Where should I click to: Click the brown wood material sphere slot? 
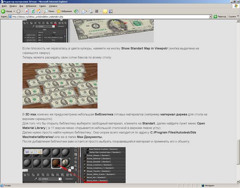[x=56, y=163]
